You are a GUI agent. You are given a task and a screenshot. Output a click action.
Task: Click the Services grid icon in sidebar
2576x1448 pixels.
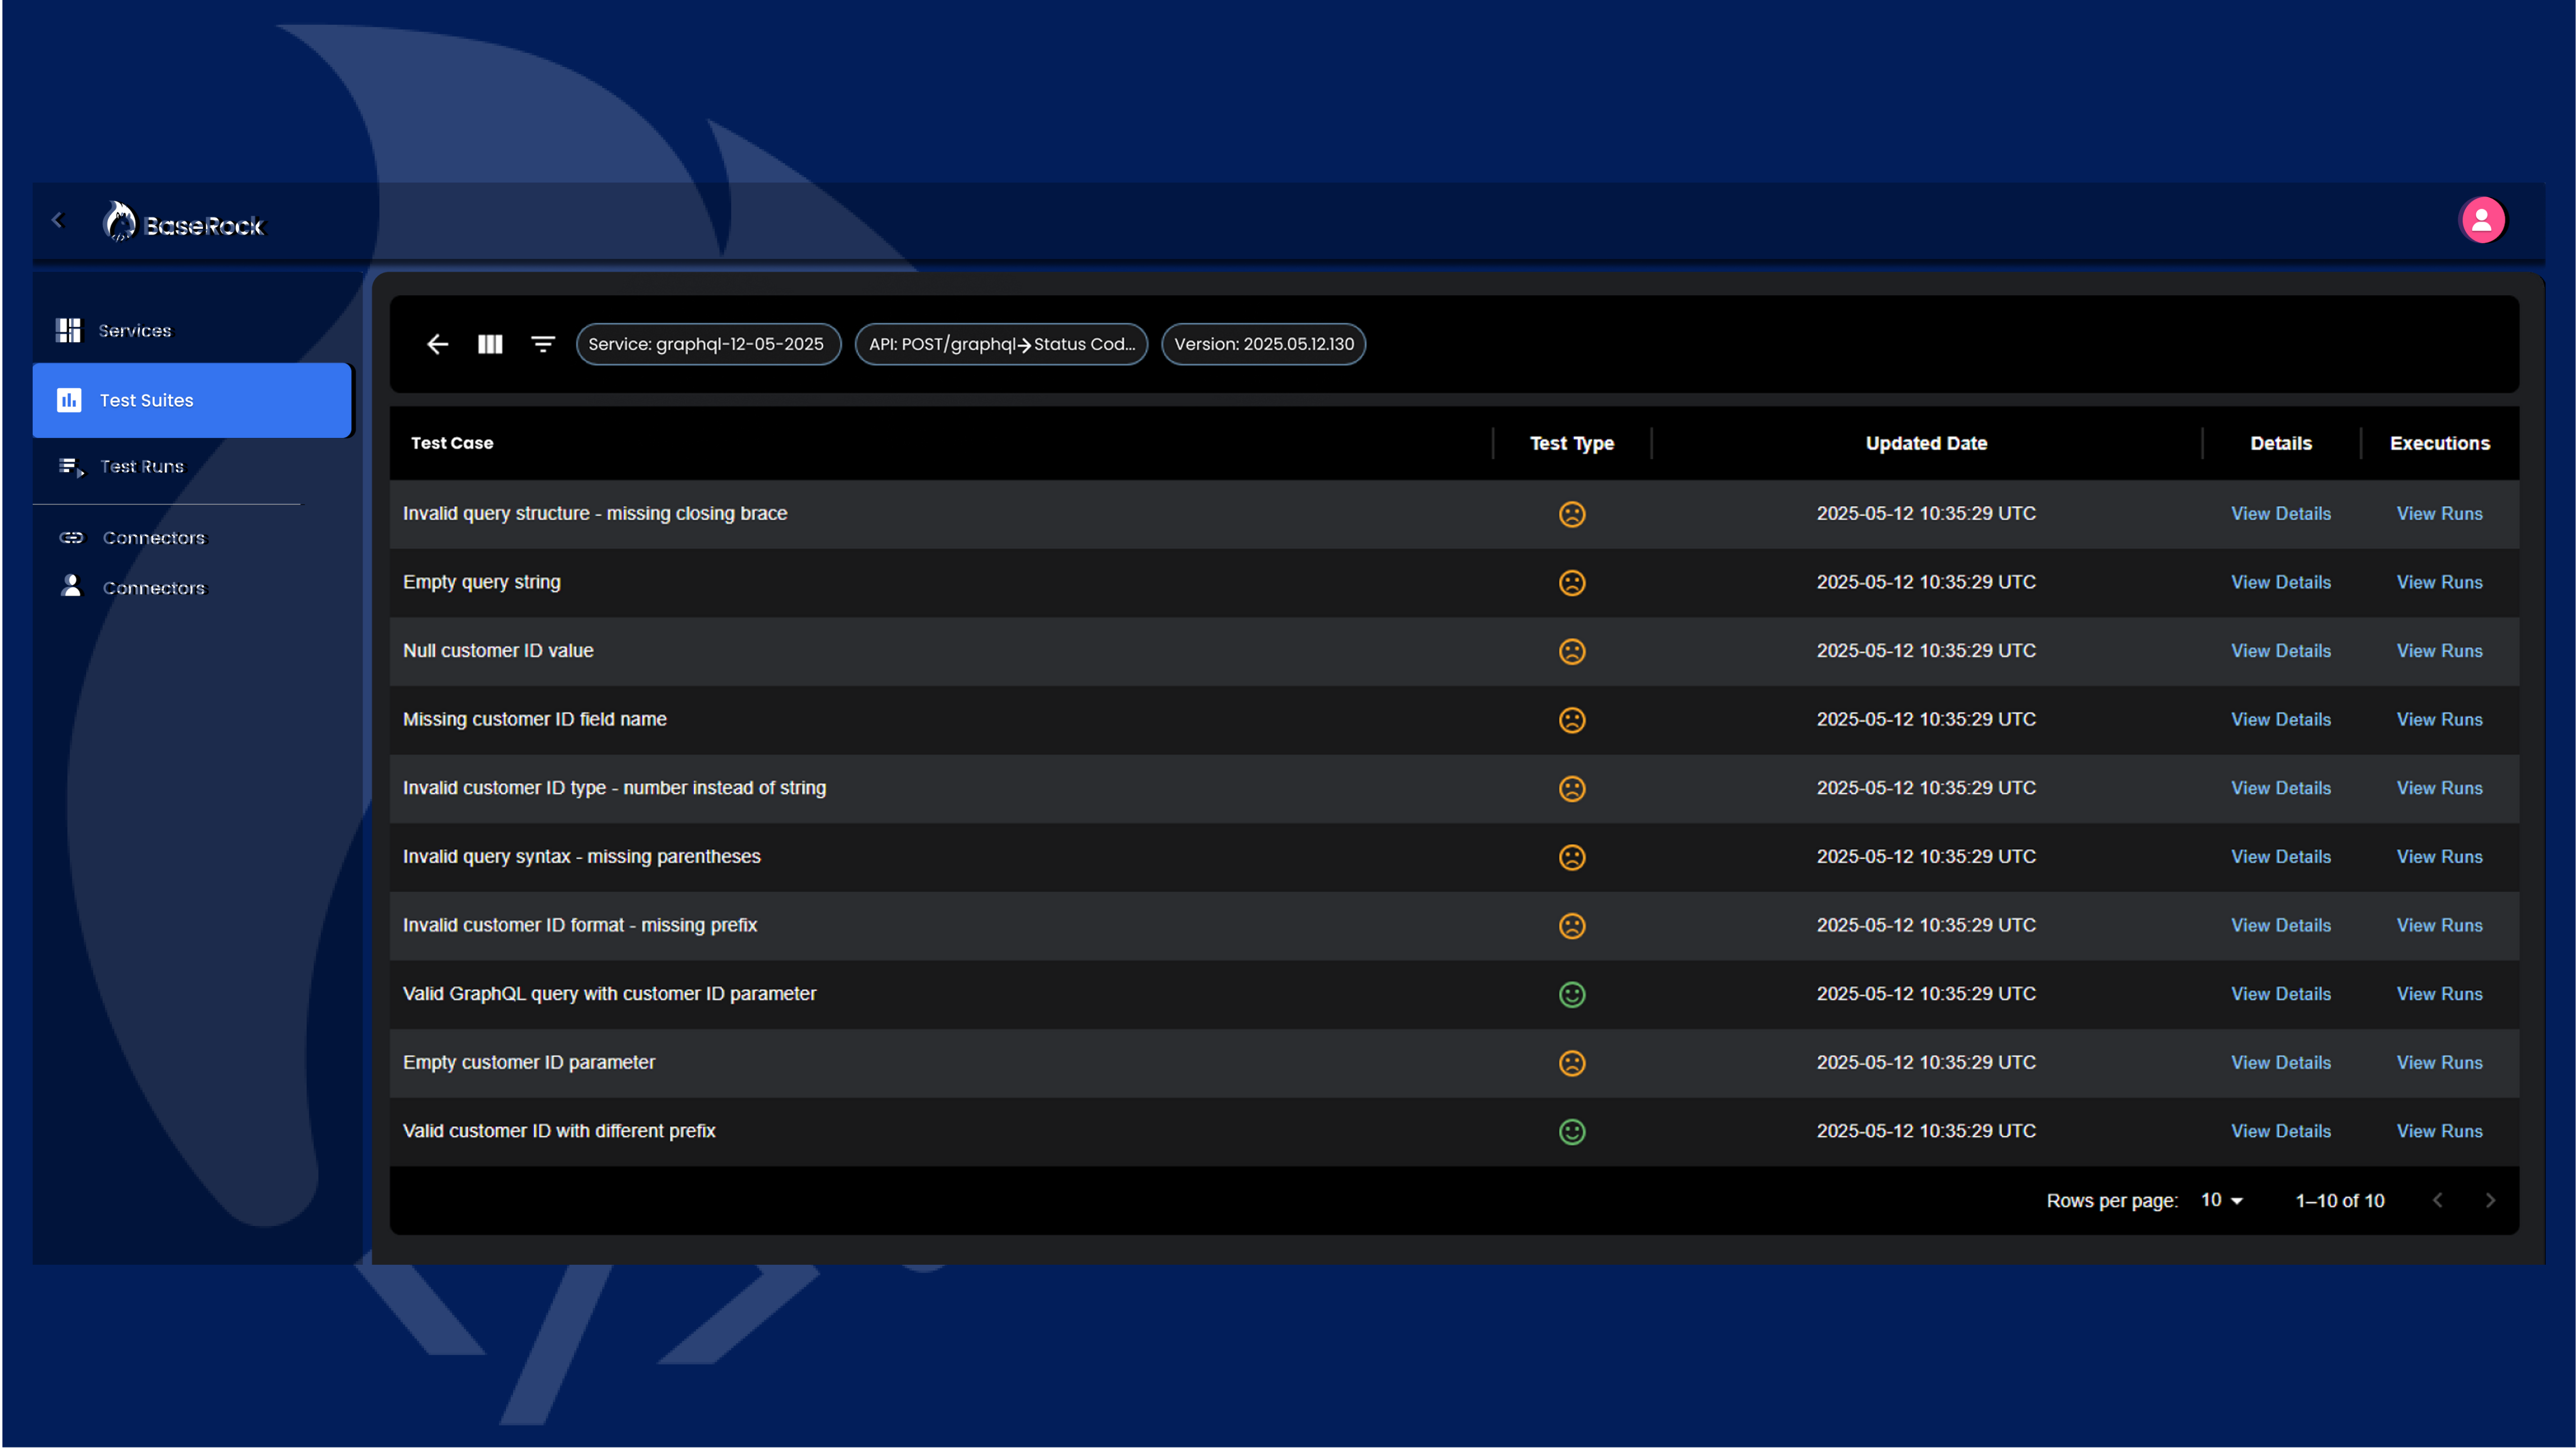pyautogui.click(x=69, y=330)
